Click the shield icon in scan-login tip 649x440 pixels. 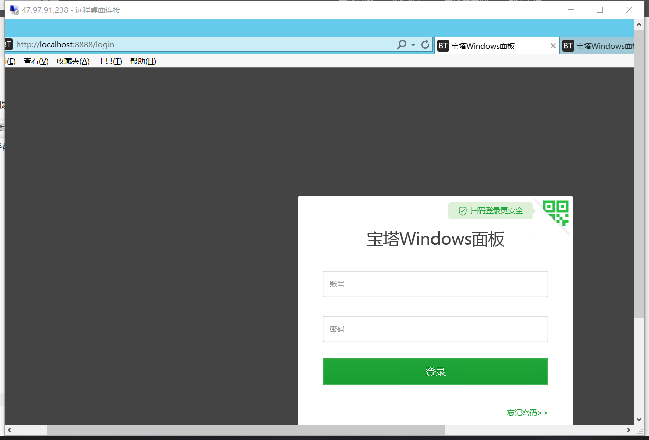(463, 211)
